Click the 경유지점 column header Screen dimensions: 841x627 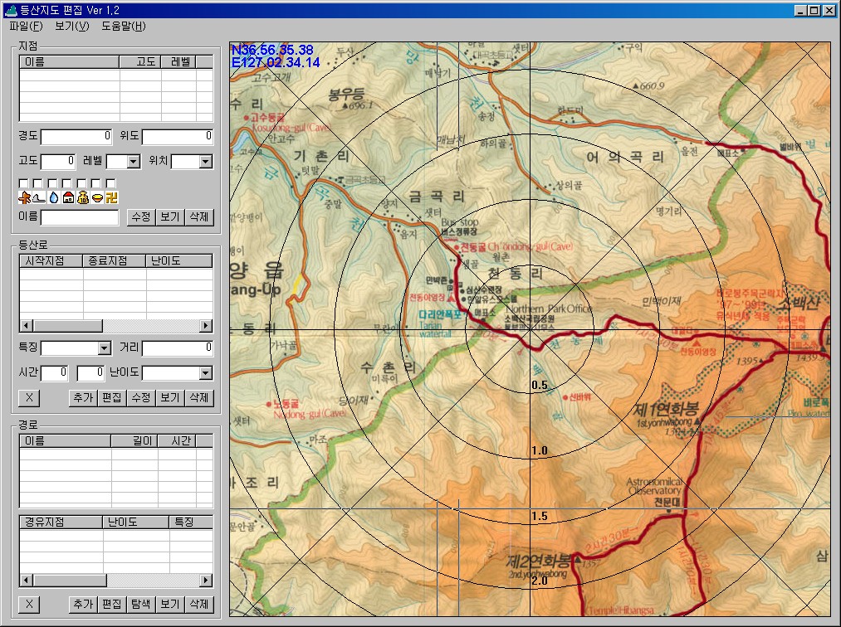[61, 522]
